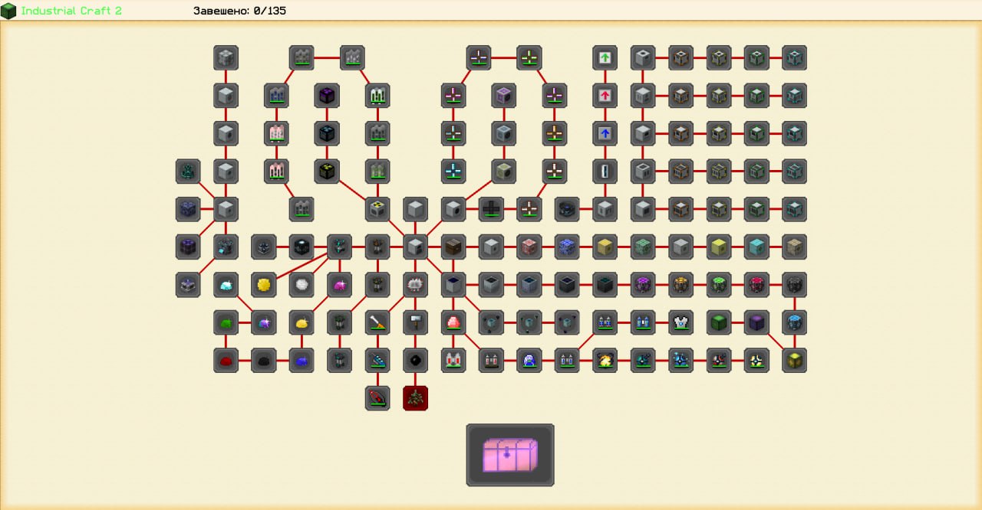Select the yellow radiation hazard block quest
The width and height of the screenshot is (982, 510).
click(377, 208)
